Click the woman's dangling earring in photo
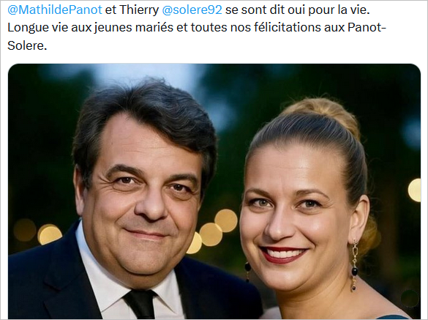 pyautogui.click(x=354, y=265)
